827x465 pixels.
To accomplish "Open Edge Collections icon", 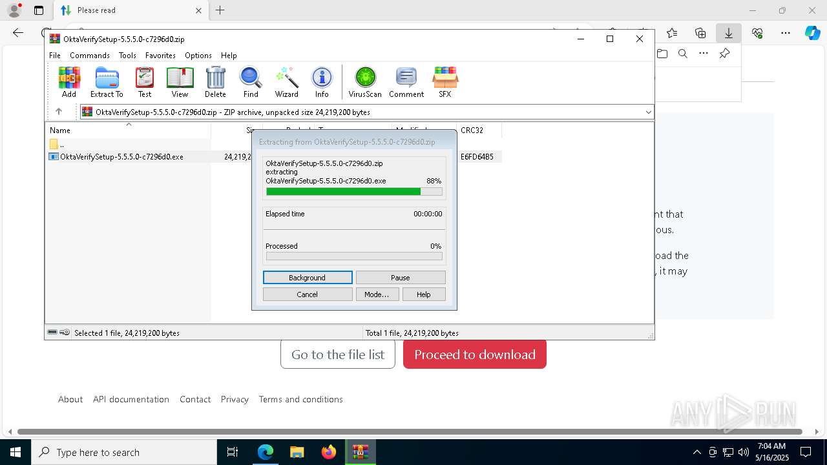I will click(700, 33).
